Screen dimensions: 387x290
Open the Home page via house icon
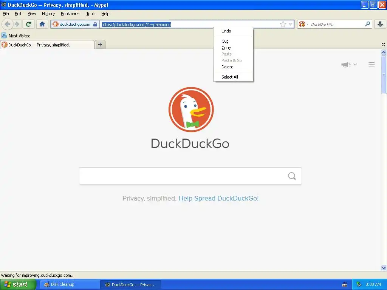(x=42, y=24)
